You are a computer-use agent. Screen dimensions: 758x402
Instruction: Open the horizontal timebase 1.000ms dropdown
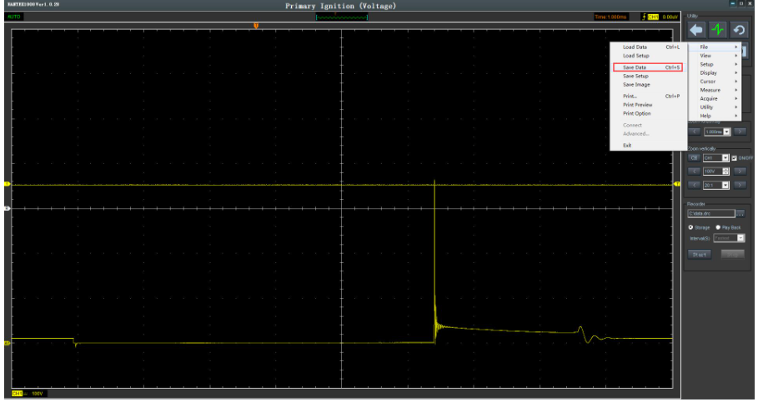717,132
